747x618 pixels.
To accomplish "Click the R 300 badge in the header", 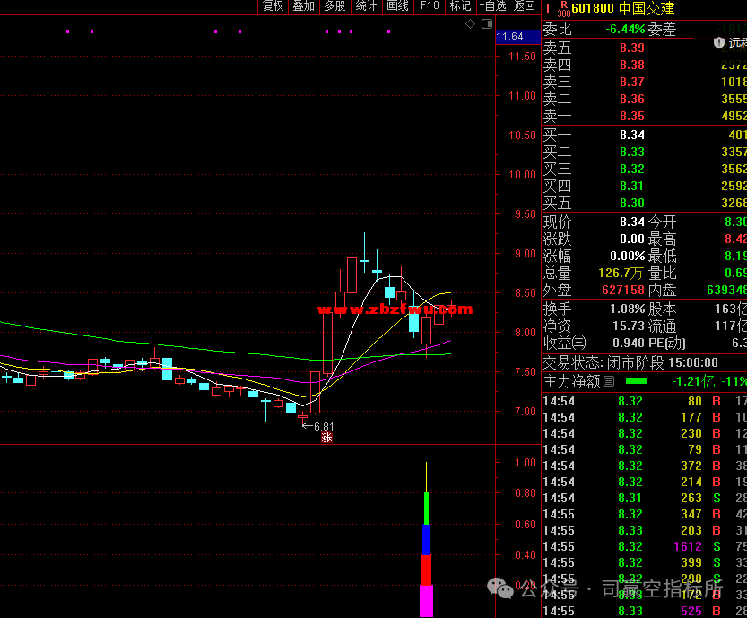I will [564, 9].
